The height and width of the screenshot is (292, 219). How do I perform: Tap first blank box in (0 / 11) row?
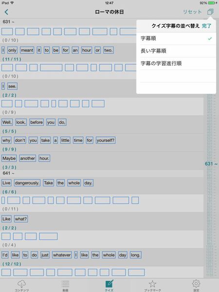(3, 201)
